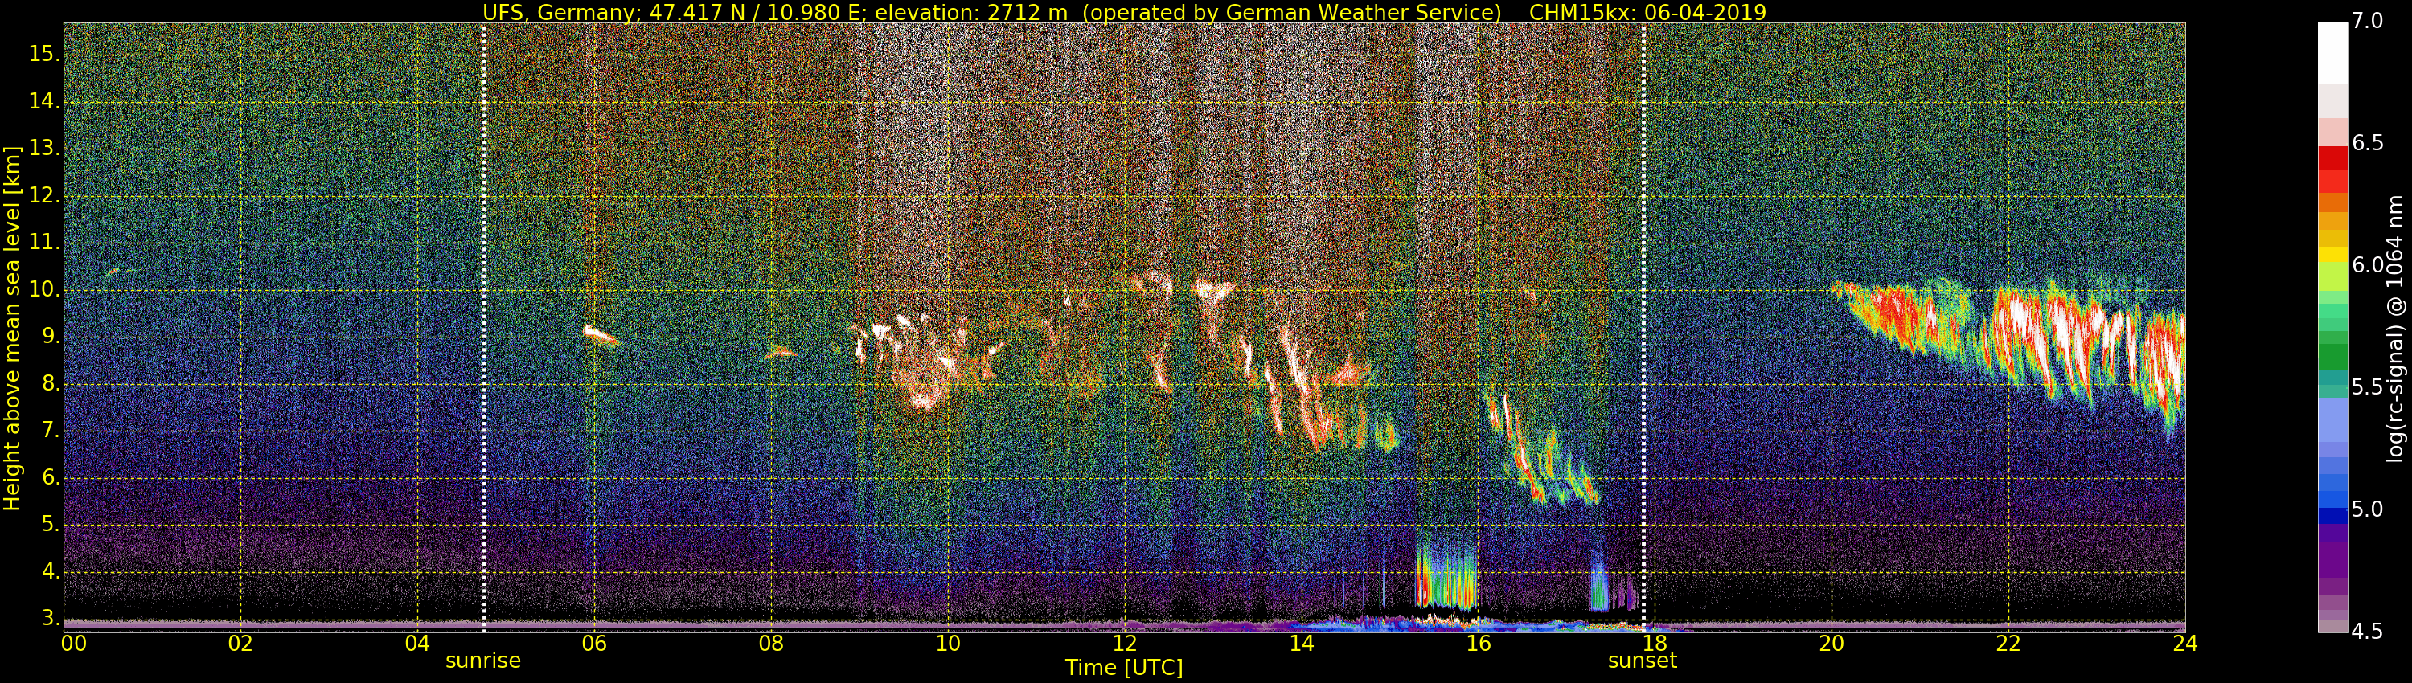2412x683 pixels.
Task: Click time tick label '00'
Action: pyautogui.click(x=73, y=644)
